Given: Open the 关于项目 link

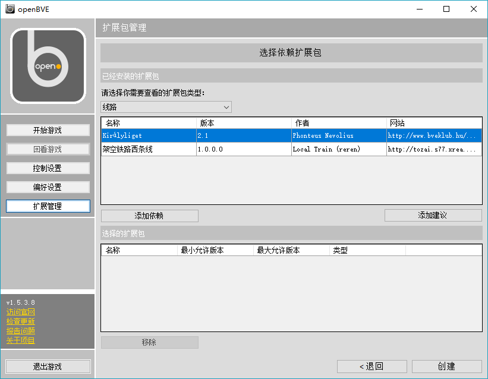Looking at the screenshot, I should tap(21, 340).
